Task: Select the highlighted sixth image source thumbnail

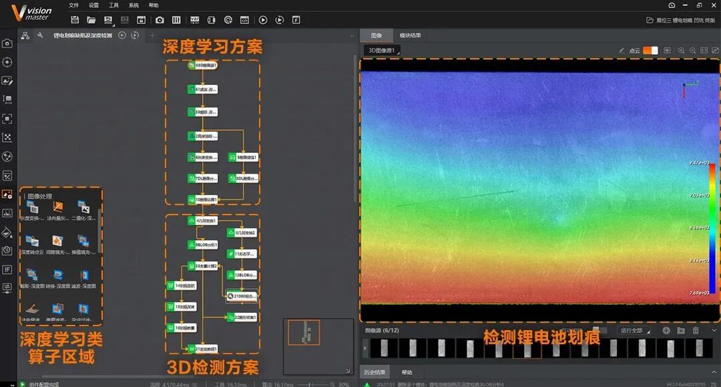Action: (527, 348)
